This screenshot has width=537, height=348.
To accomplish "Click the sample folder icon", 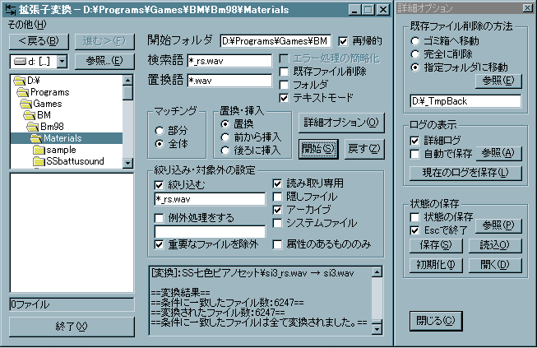I will (39, 150).
